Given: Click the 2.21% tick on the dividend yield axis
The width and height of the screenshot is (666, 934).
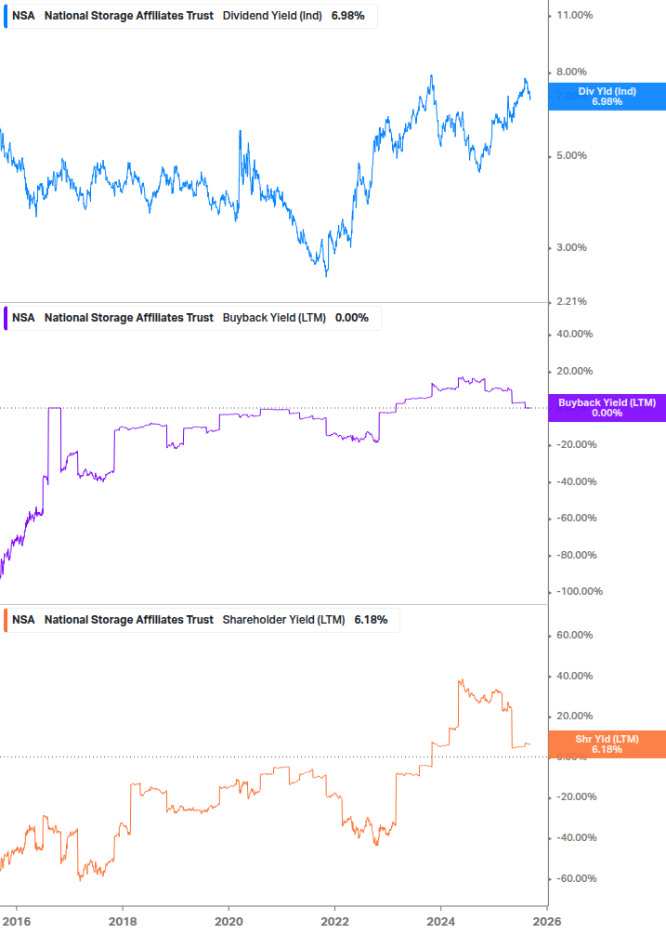Looking at the screenshot, I should pos(571,301).
